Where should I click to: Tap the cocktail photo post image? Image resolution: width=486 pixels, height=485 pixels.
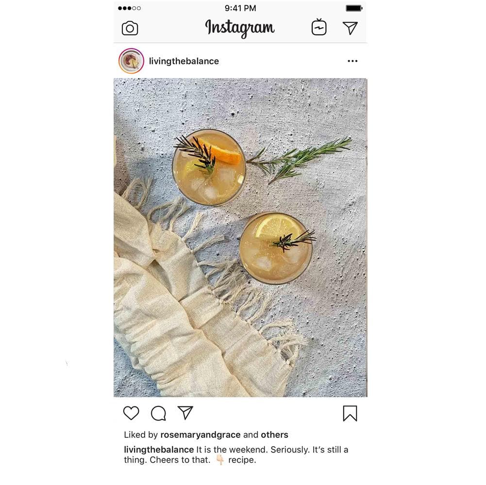(240, 238)
